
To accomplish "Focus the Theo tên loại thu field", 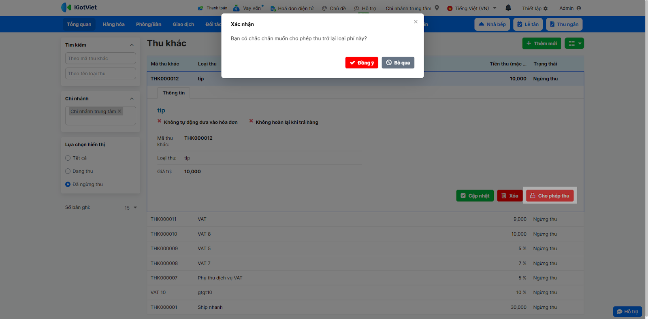I will click(100, 74).
